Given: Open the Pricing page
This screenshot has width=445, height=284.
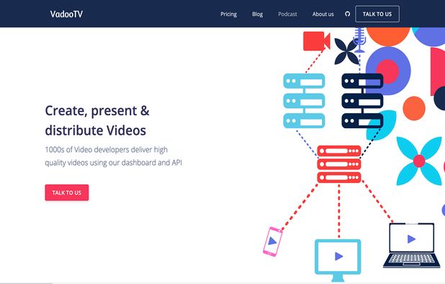Looking at the screenshot, I should click(228, 14).
